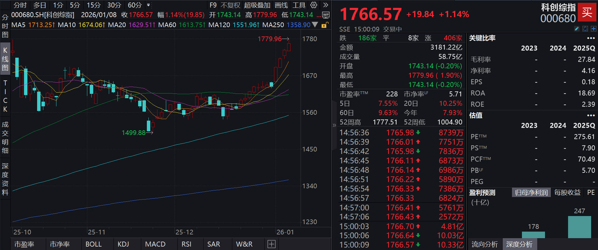
Task: Open 关键比率 more options ellipsis
Action: tap(591, 38)
